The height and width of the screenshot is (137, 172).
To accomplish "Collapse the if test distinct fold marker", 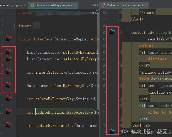I will (x=120, y=52).
